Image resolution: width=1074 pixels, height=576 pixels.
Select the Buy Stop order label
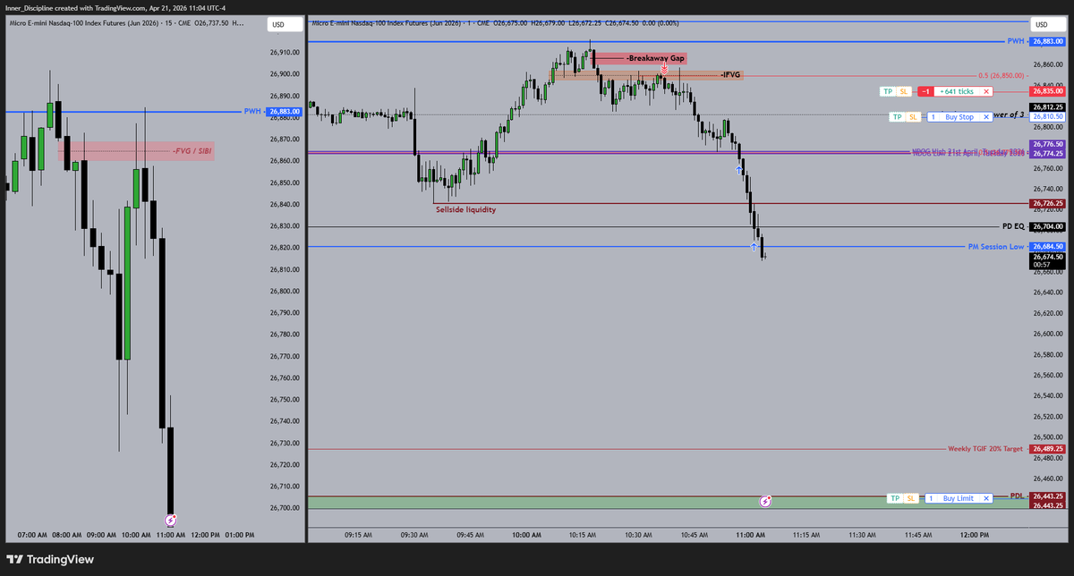959,117
